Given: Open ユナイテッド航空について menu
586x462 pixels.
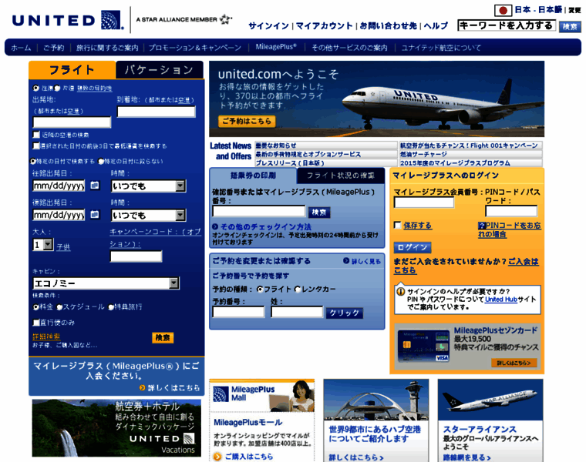Looking at the screenshot, I should [x=441, y=48].
